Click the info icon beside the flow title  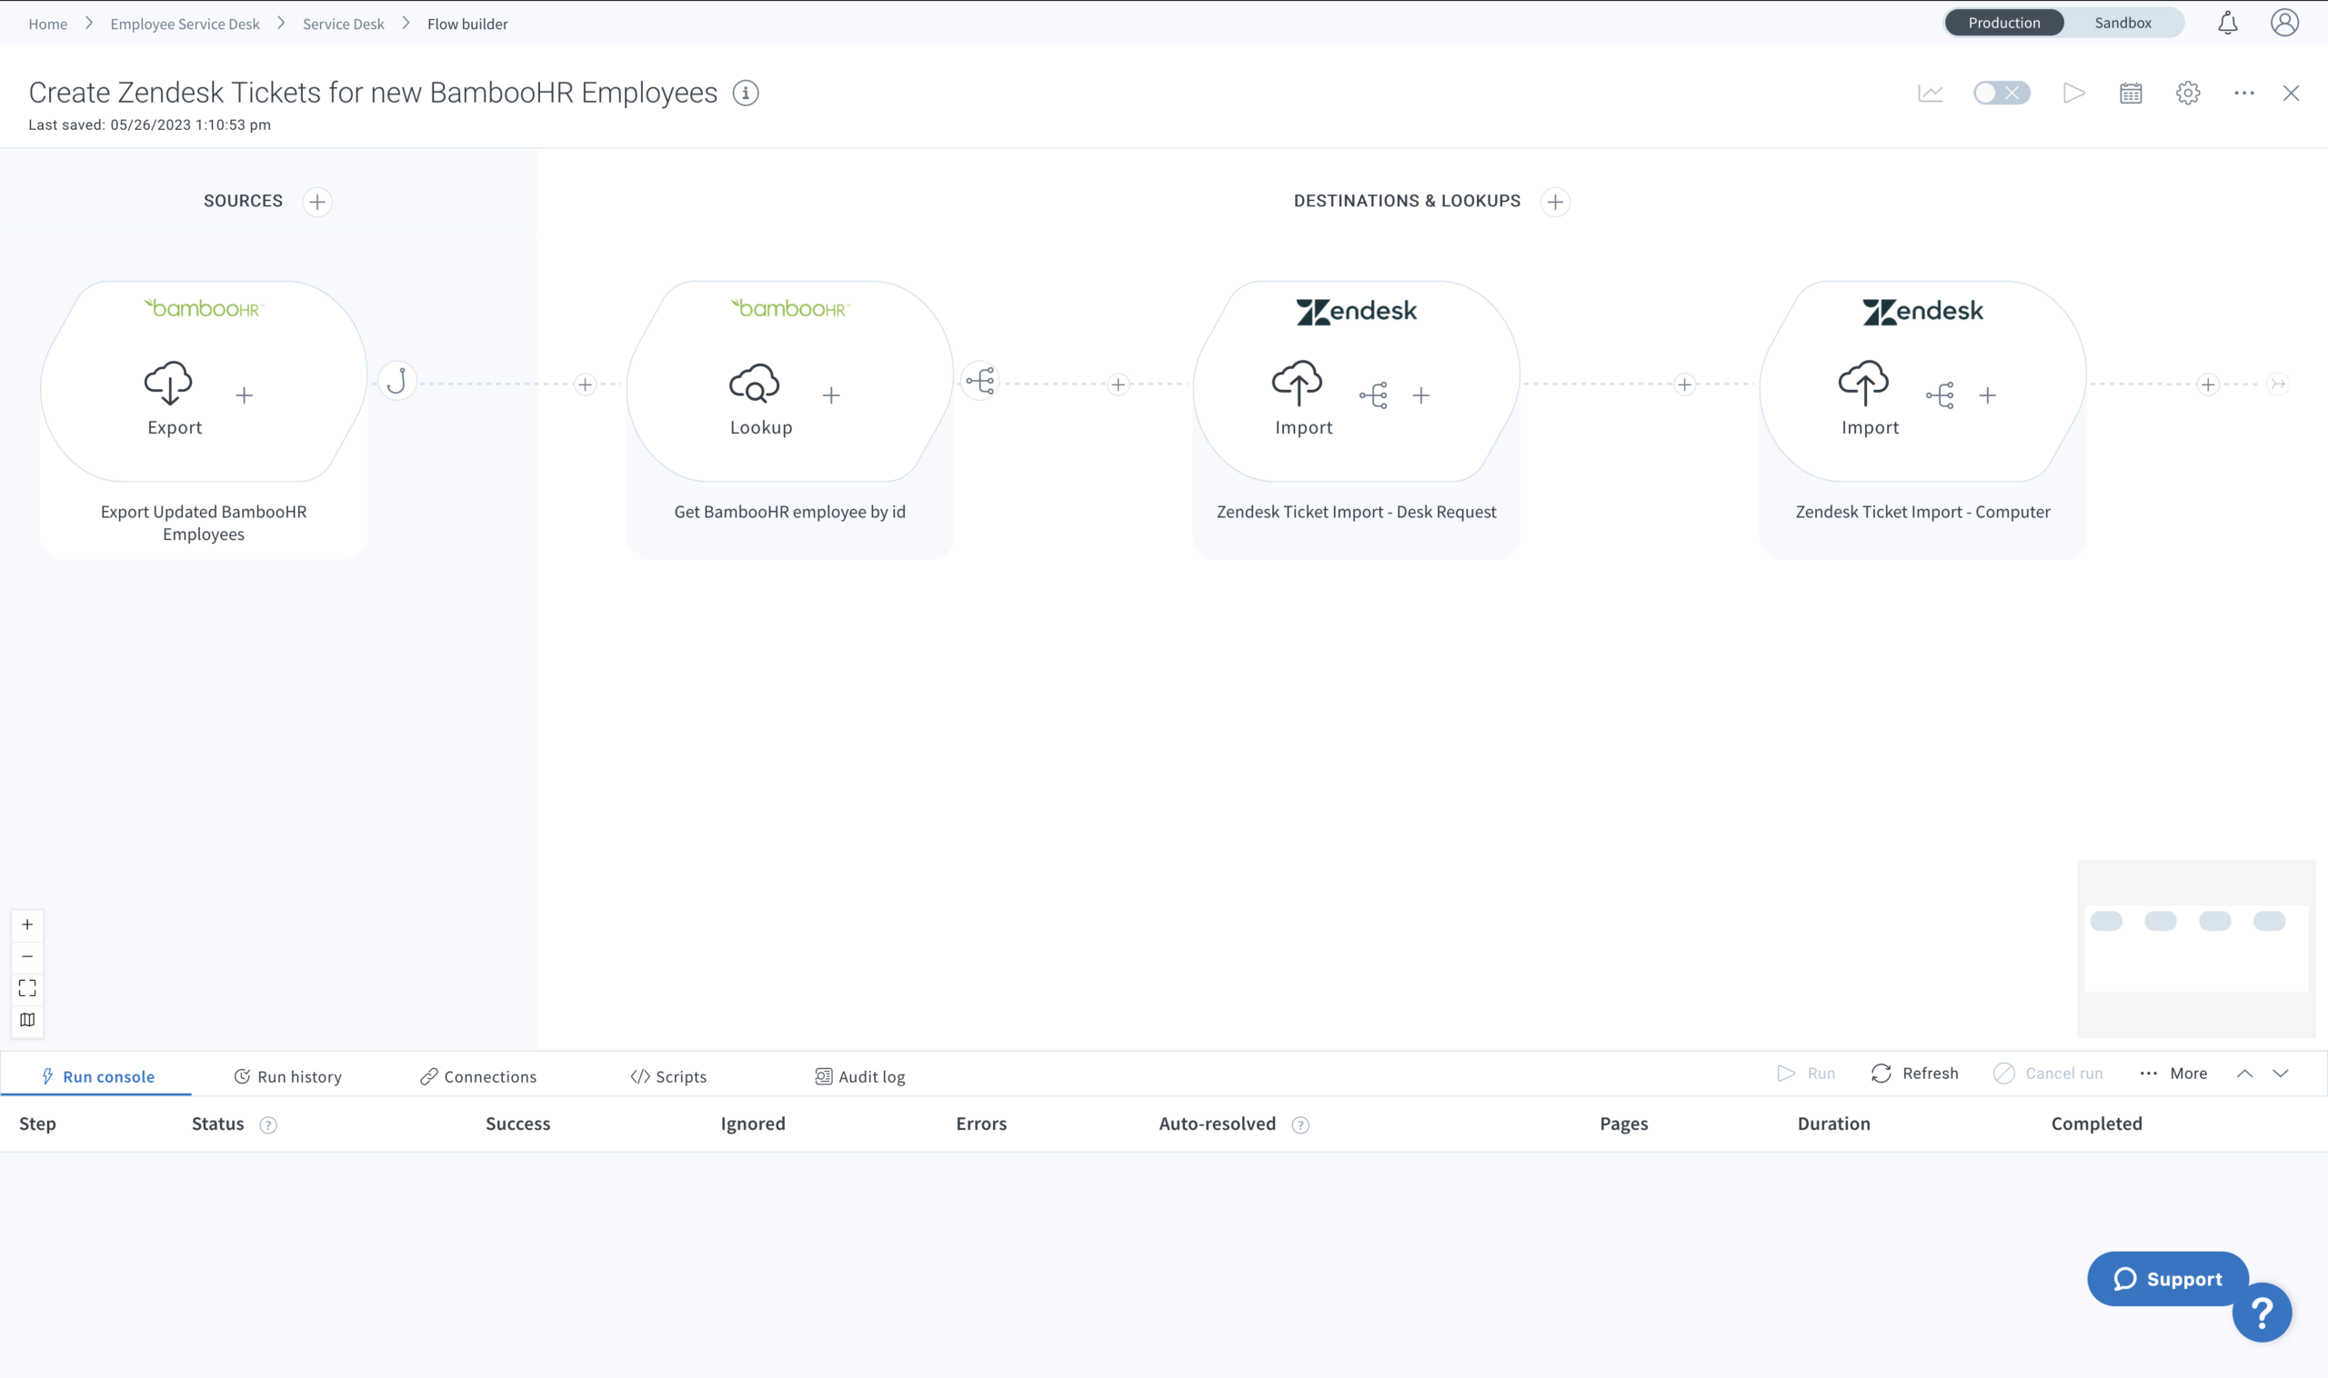pyautogui.click(x=745, y=93)
